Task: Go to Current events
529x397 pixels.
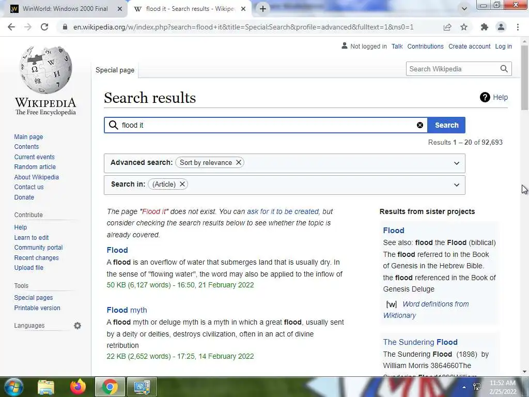Action: [x=35, y=157]
